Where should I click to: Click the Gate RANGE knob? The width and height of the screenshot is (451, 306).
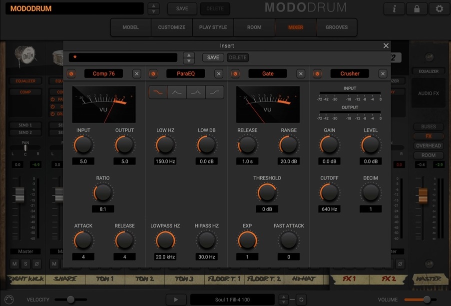point(289,145)
